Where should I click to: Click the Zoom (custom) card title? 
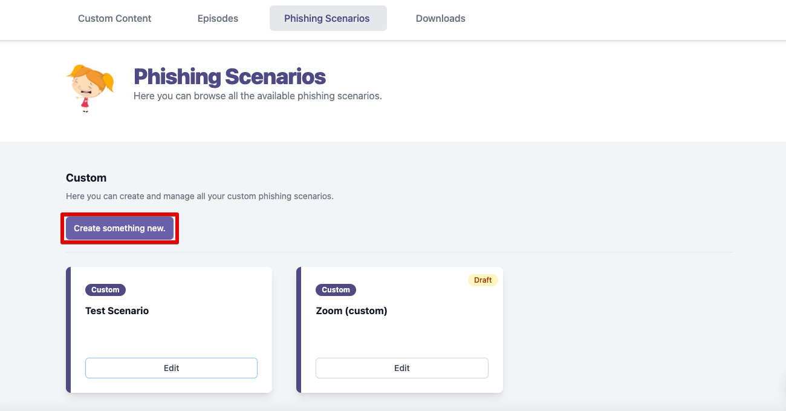click(351, 311)
